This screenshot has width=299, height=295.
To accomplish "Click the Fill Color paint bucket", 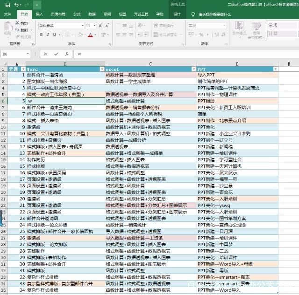I will point(80,34).
